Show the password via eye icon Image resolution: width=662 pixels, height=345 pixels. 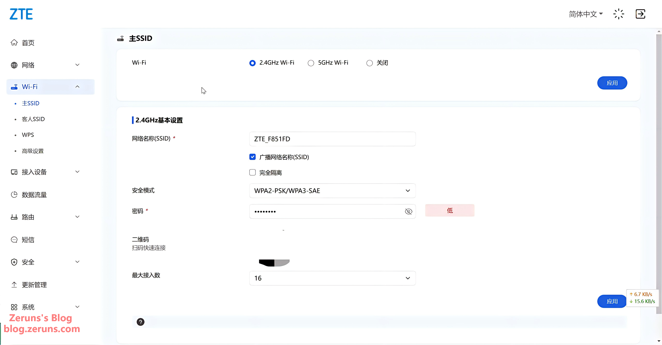coord(408,212)
